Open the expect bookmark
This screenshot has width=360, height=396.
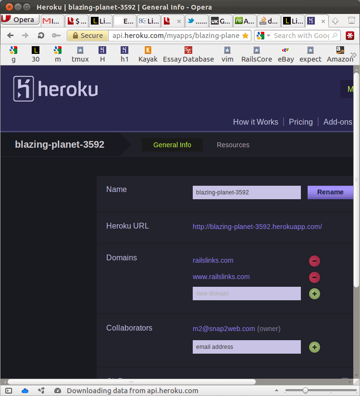point(310,54)
